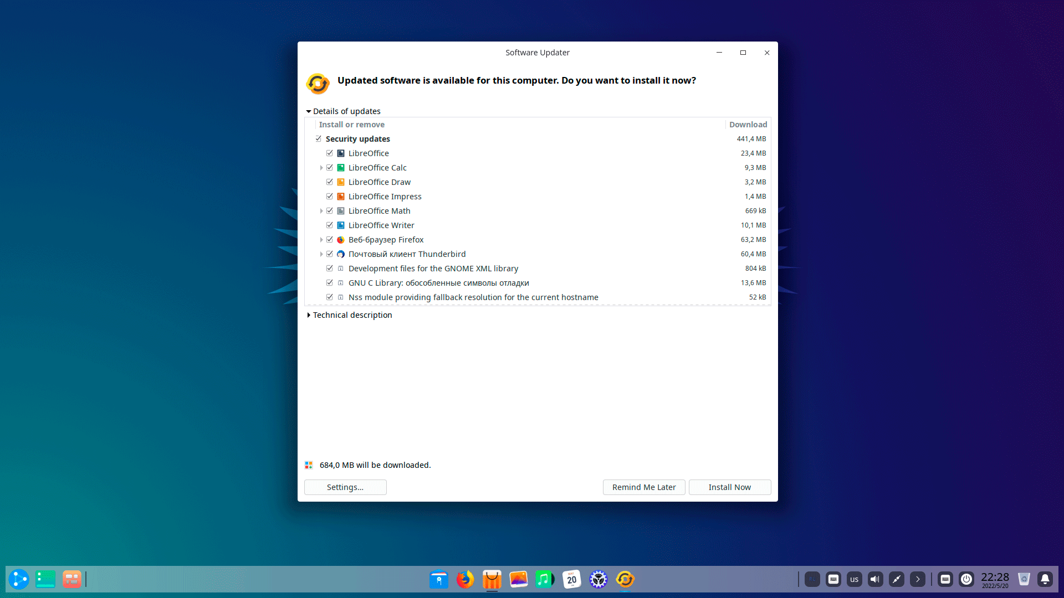Select the LibreOffice Impress list row
The height and width of the screenshot is (598, 1064).
tap(385, 197)
